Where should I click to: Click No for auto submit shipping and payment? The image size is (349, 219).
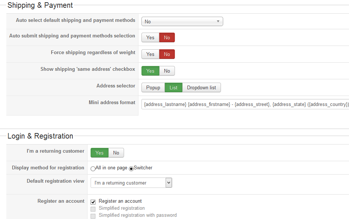coord(167,37)
